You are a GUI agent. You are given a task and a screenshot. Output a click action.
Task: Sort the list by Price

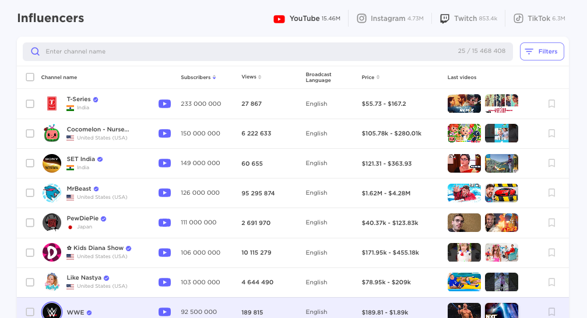370,77
